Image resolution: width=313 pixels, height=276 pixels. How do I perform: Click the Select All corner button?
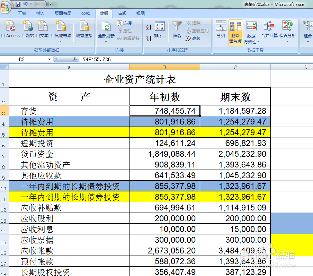(5, 67)
